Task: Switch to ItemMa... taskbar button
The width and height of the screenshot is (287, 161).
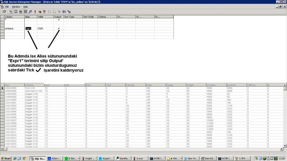Action: [x=123, y=158]
